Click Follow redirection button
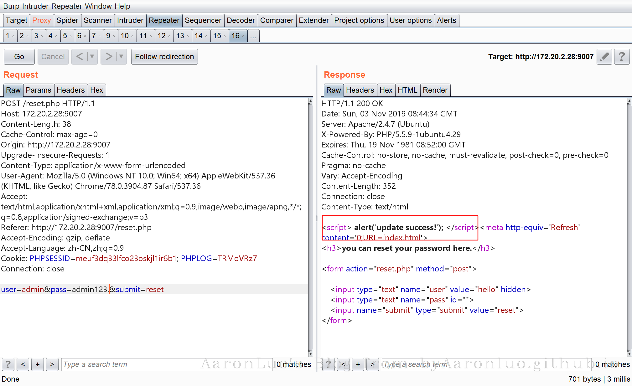 164,57
